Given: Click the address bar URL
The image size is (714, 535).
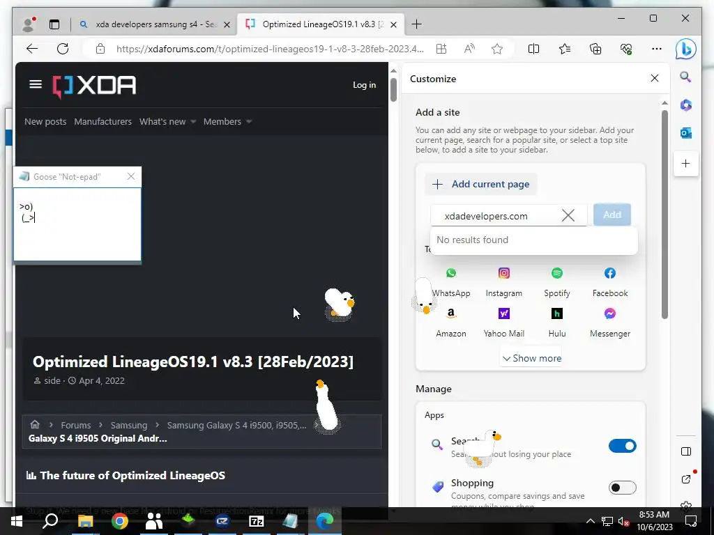Looking at the screenshot, I should pos(270,49).
